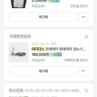This screenshot has height=97, width=97.
Task: Open the black and white product thumbnail at top
Action: coord(19,4)
